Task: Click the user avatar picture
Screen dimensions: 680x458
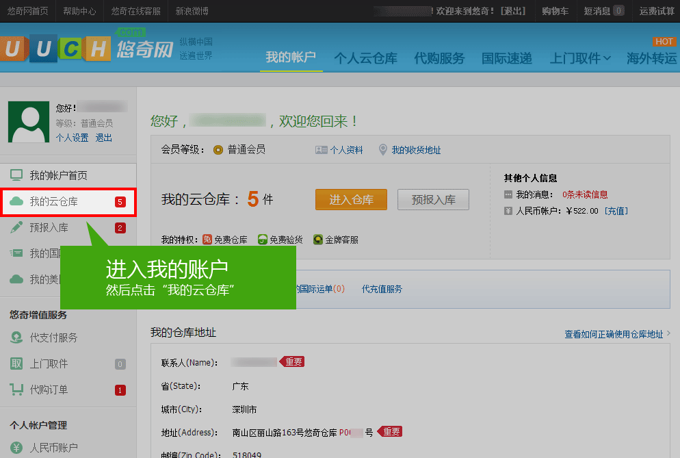Action: pos(29,122)
